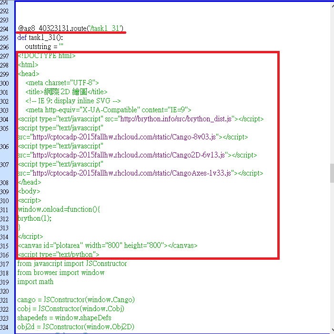
Task: Click the '<head>' tag line
Action: (29, 74)
